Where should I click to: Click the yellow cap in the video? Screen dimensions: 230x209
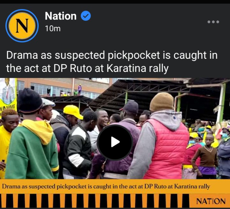tap(73, 111)
